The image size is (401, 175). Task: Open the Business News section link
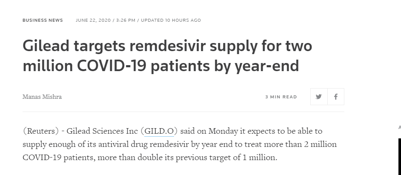[x=43, y=20]
